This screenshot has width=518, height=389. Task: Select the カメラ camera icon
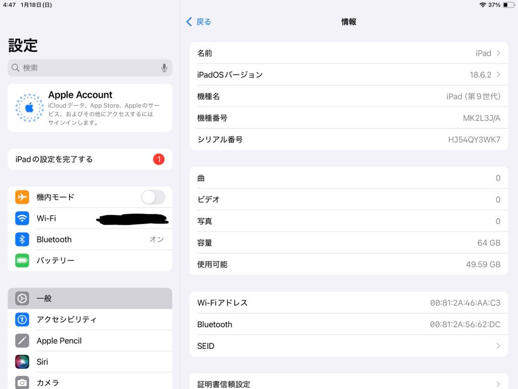pyautogui.click(x=22, y=382)
